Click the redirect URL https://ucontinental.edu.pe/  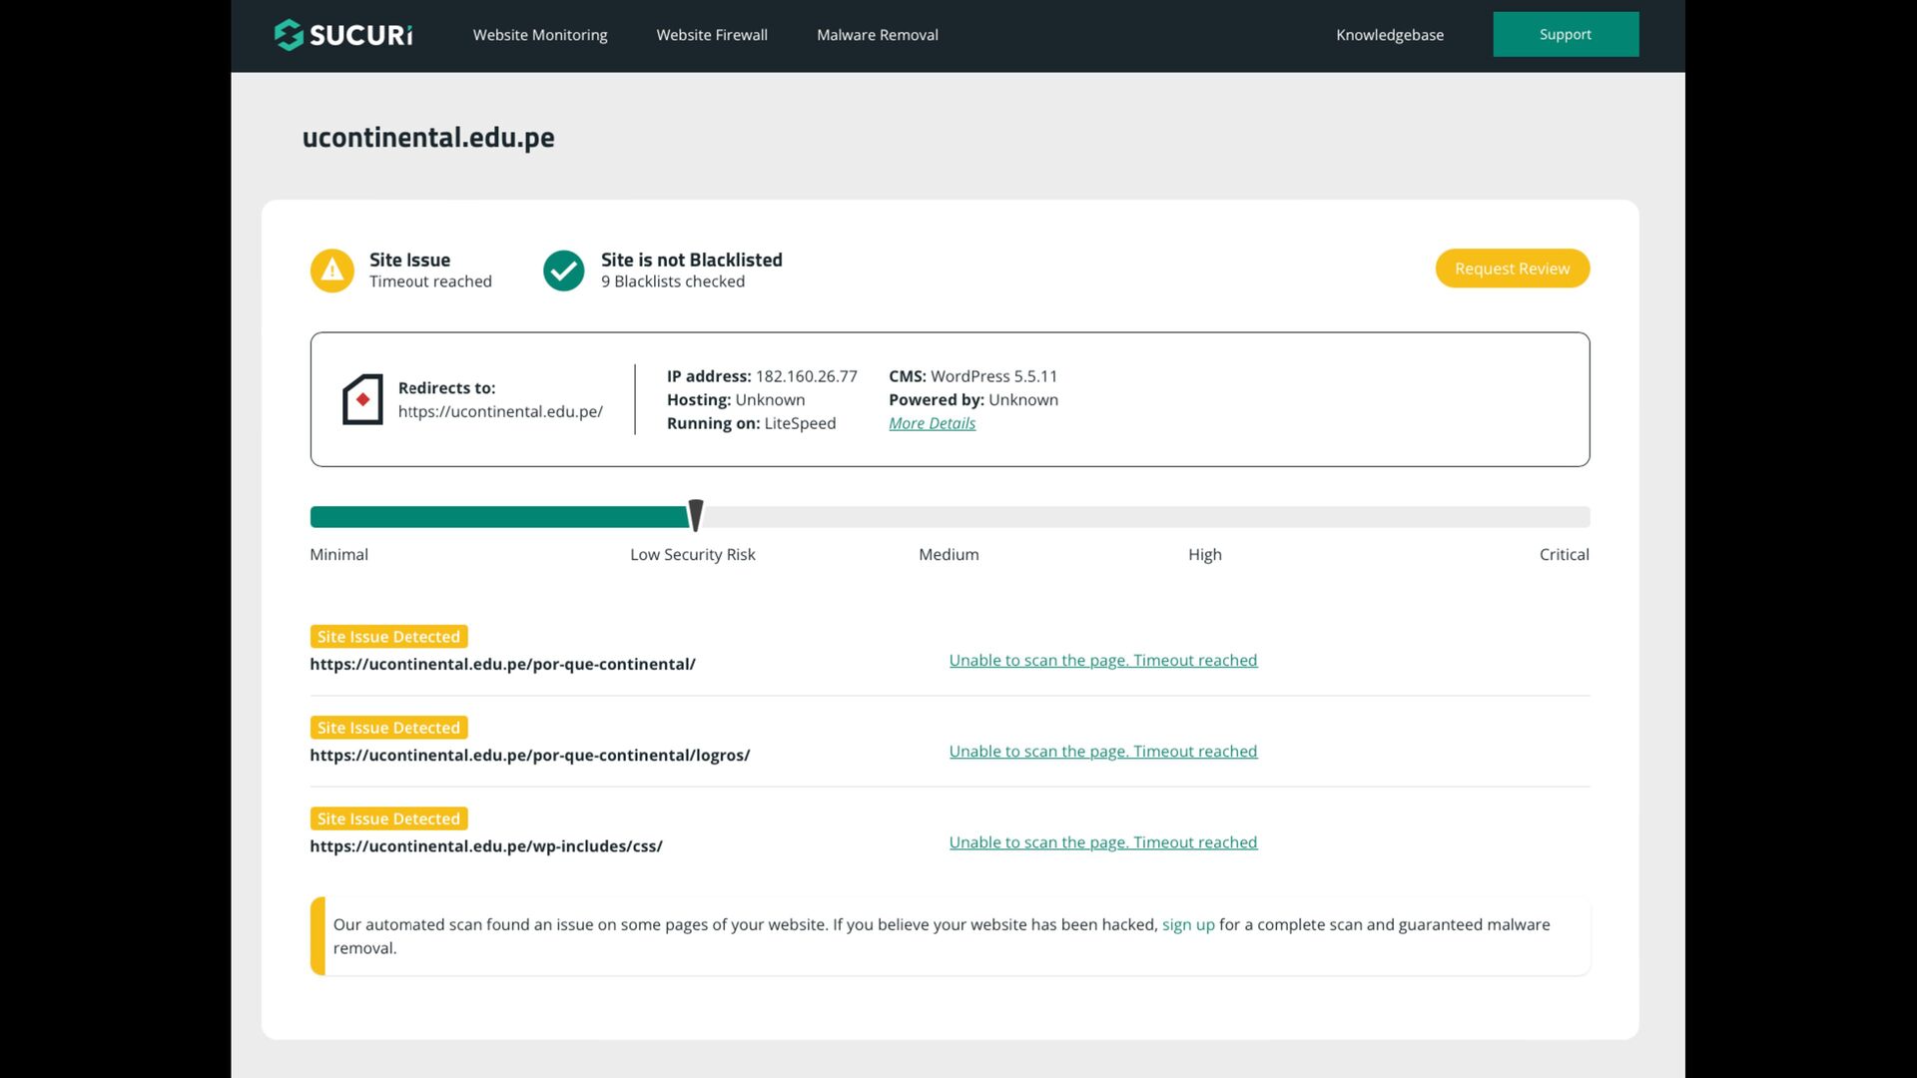click(500, 411)
